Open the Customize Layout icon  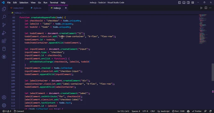[x=193, y=3]
